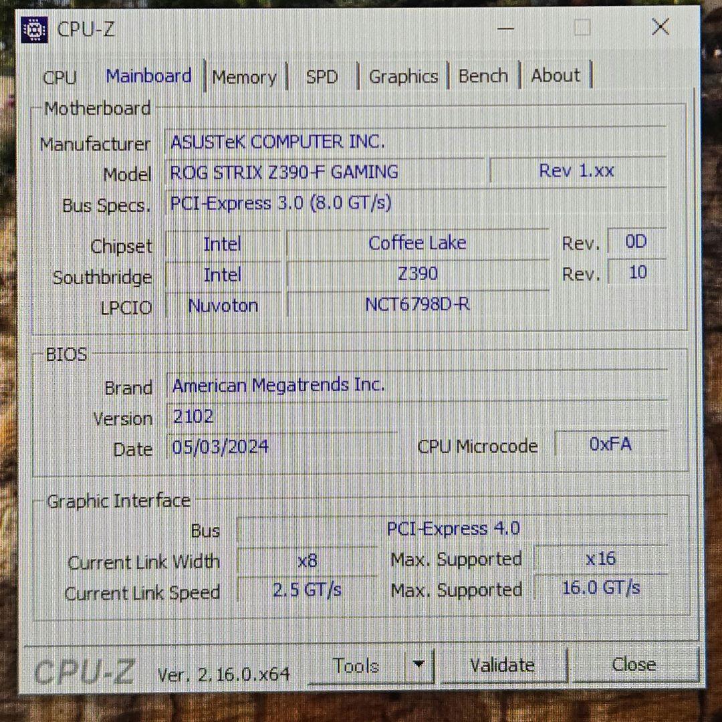Close the CPU-Z window with X
The height and width of the screenshot is (722, 722).
click(x=660, y=27)
